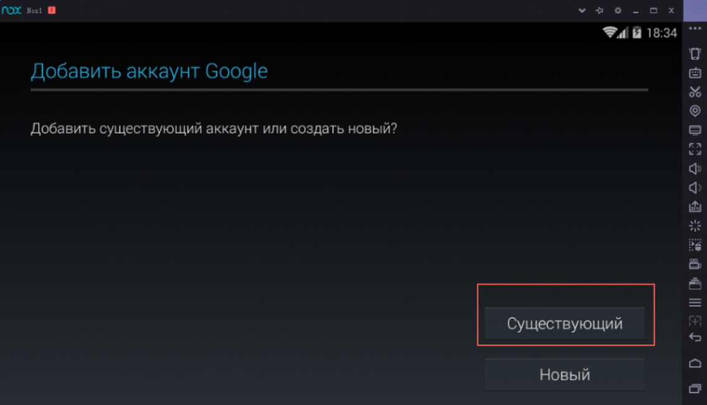Close the Nox window
Viewport: 707px width, 405px height.
point(671,11)
